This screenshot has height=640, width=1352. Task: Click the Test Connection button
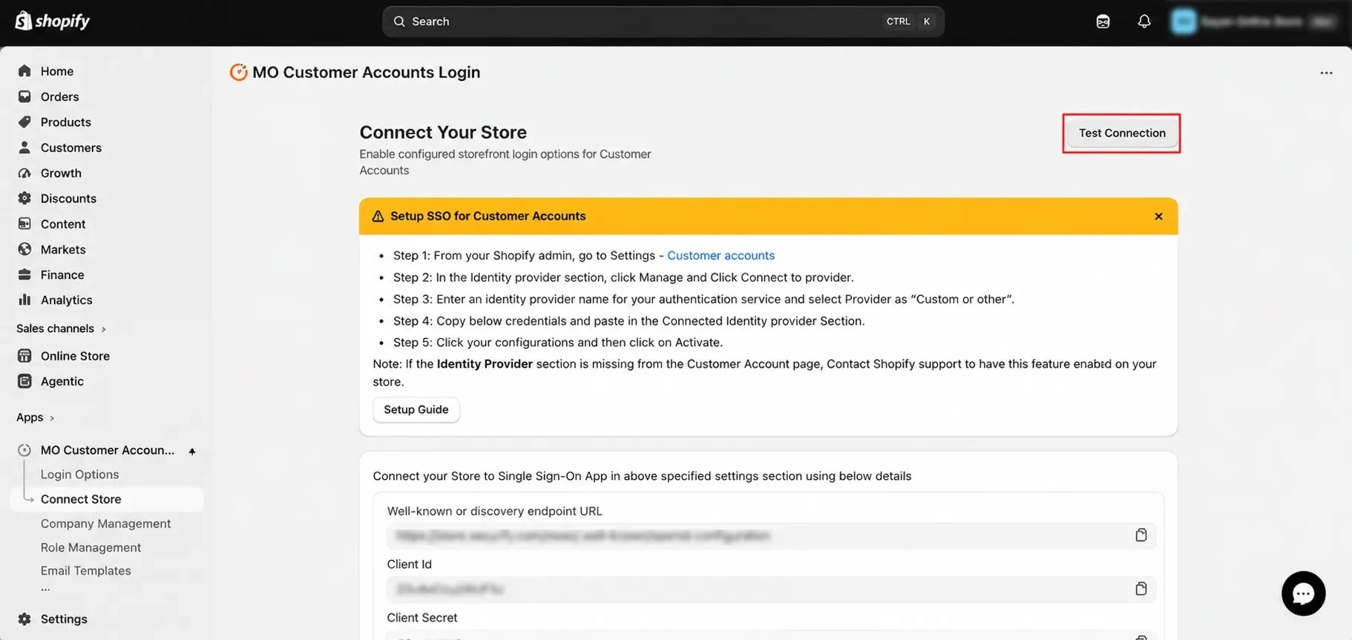click(1121, 133)
